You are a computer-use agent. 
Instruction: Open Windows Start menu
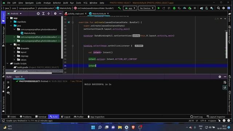[93, 127]
